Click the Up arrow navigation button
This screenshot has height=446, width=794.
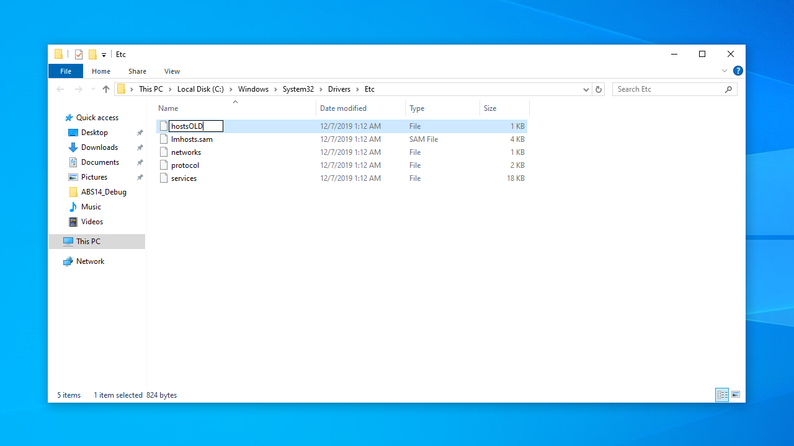[x=106, y=89]
